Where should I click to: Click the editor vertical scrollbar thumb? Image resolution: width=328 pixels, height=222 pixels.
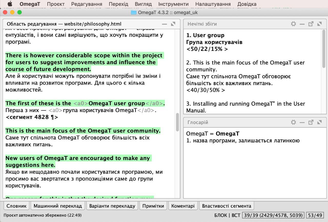(177, 122)
